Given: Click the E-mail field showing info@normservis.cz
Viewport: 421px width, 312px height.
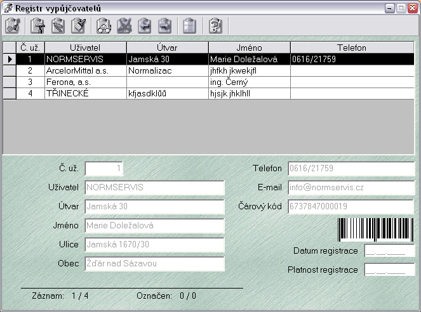Looking at the screenshot, I should (x=351, y=188).
